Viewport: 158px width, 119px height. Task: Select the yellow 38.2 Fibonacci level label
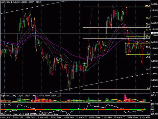[x=148, y=35]
